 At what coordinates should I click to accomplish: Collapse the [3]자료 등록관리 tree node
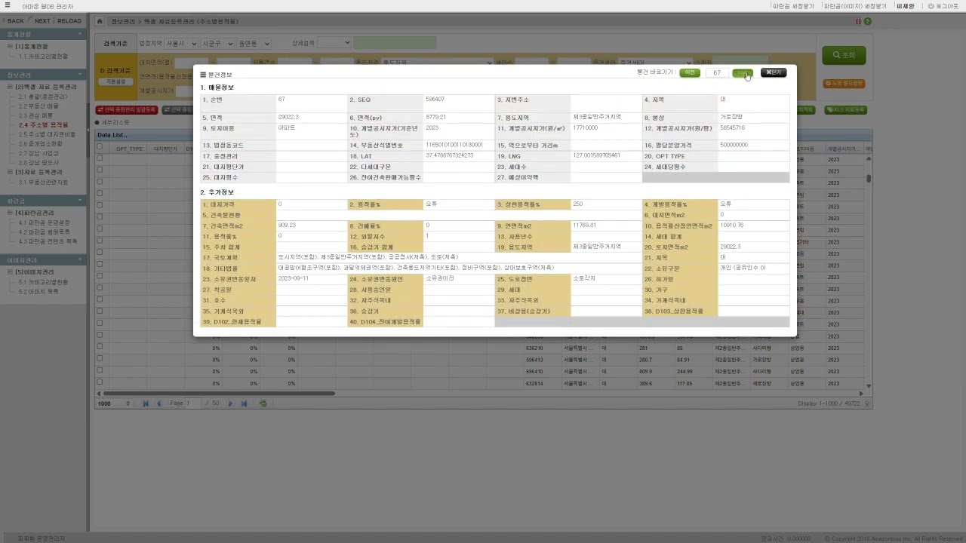click(x=11, y=172)
